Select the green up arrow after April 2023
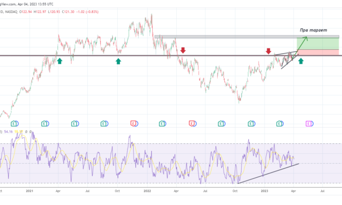Viewport: 342px width, 205px height. coord(301,61)
